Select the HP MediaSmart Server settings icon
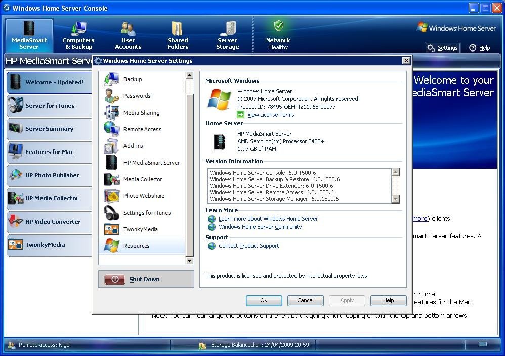Viewport: 505px width, 356px height. point(111,162)
